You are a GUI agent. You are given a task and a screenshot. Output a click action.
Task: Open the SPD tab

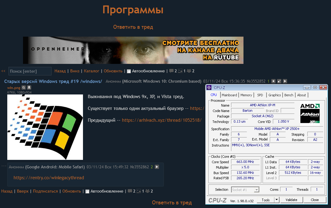260,95
